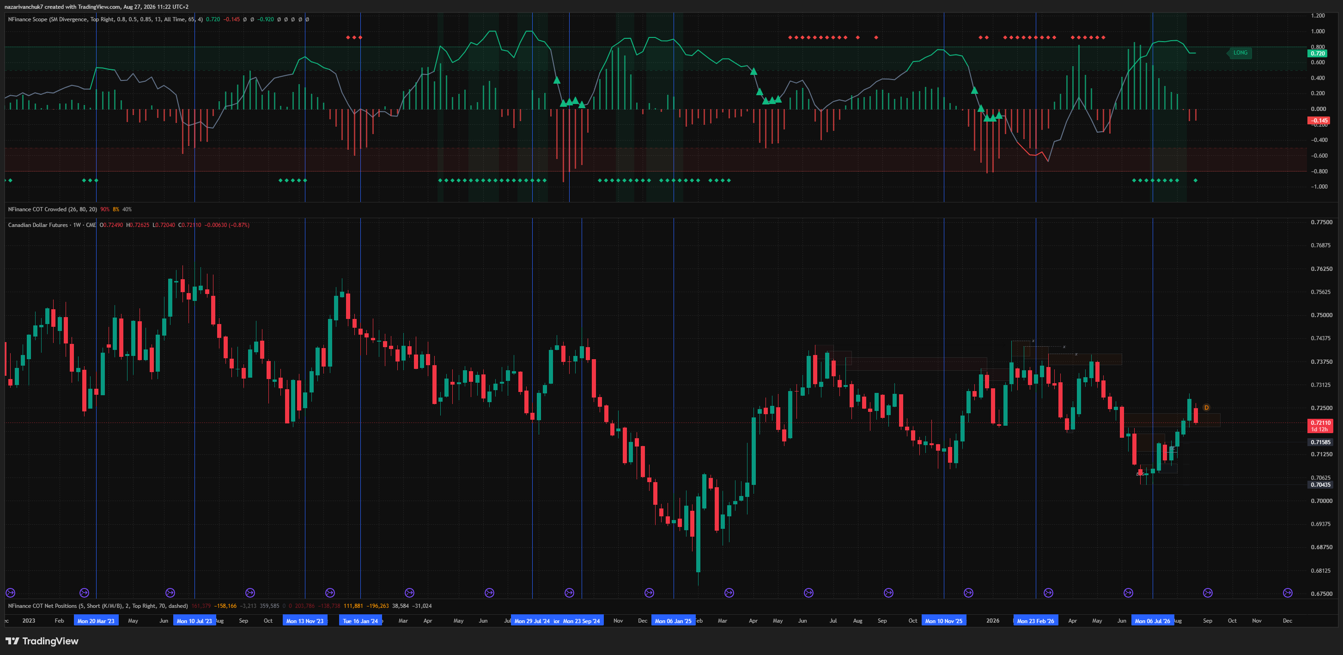Click the contract rollover icon above Sep 2023
Image resolution: width=1343 pixels, height=655 pixels.
click(250, 593)
